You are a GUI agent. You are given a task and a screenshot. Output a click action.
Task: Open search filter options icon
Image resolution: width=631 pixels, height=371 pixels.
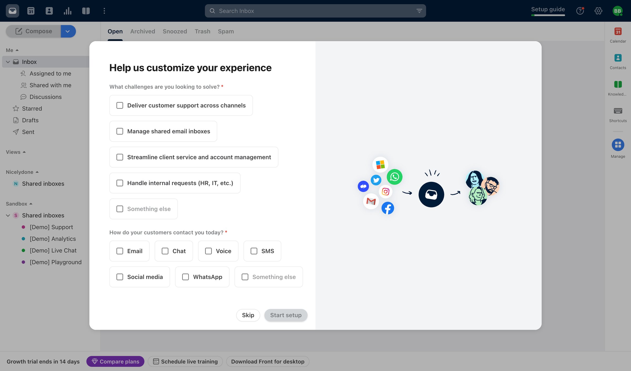(419, 11)
